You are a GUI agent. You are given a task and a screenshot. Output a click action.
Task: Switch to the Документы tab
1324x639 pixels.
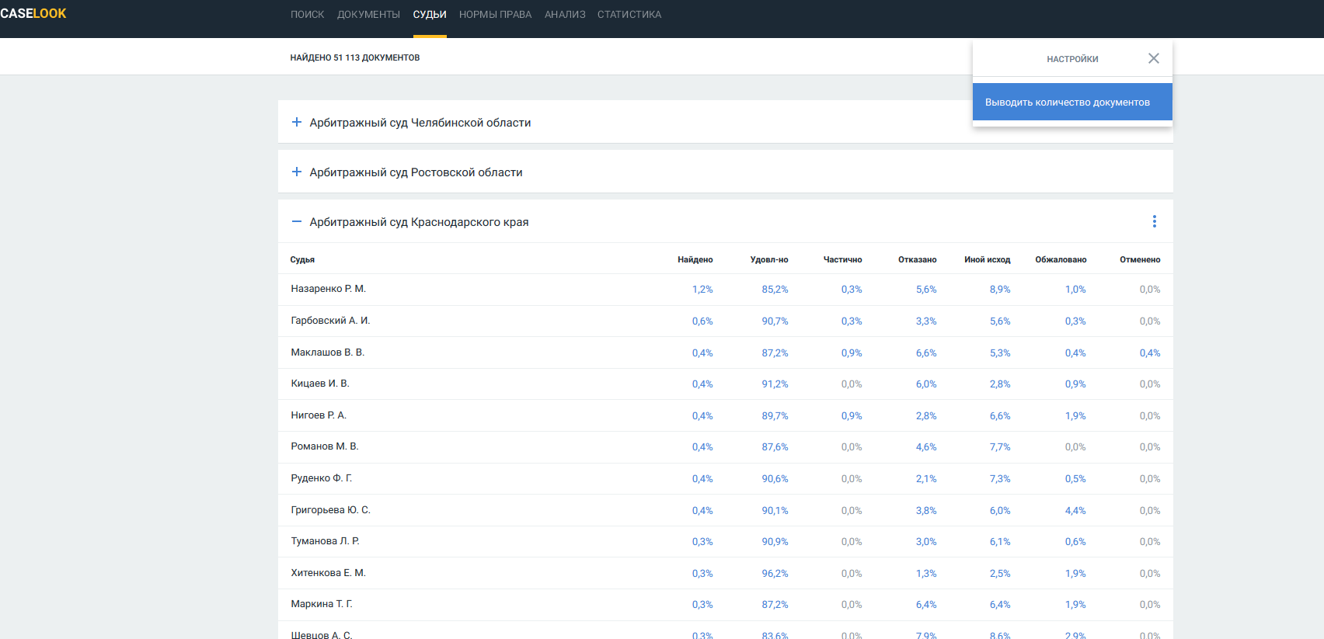pyautogui.click(x=368, y=15)
